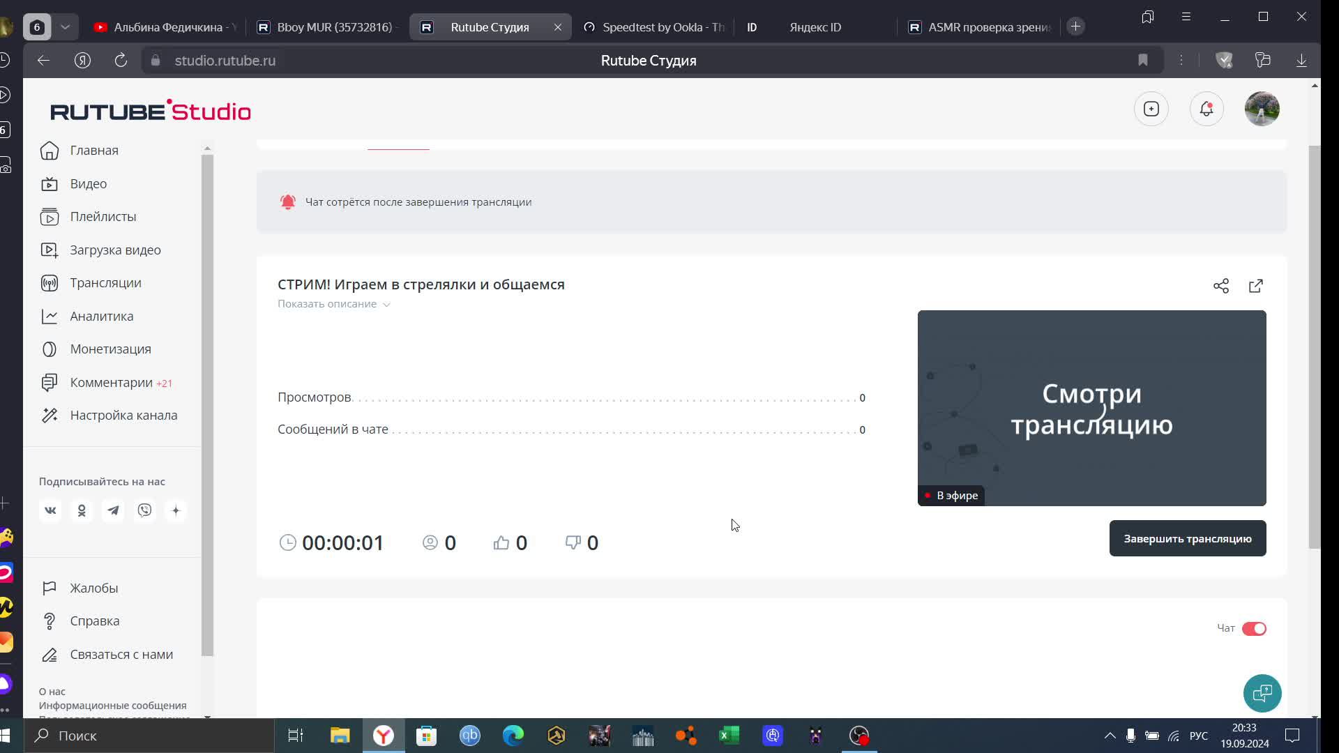Open the profile avatar menu

click(x=1262, y=109)
